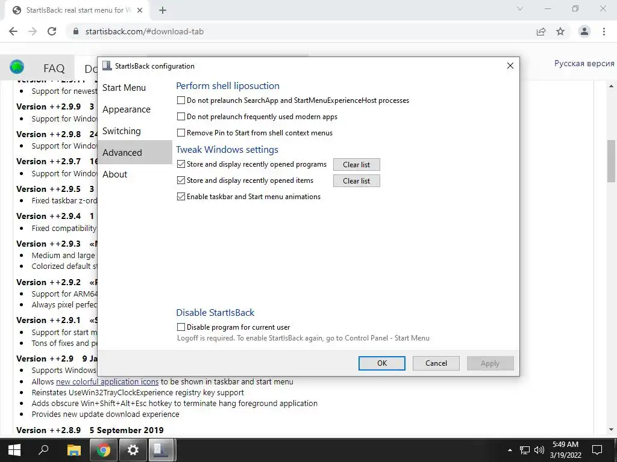Open Chrome three-dot menu
Image resolution: width=617 pixels, height=462 pixels.
604,31
